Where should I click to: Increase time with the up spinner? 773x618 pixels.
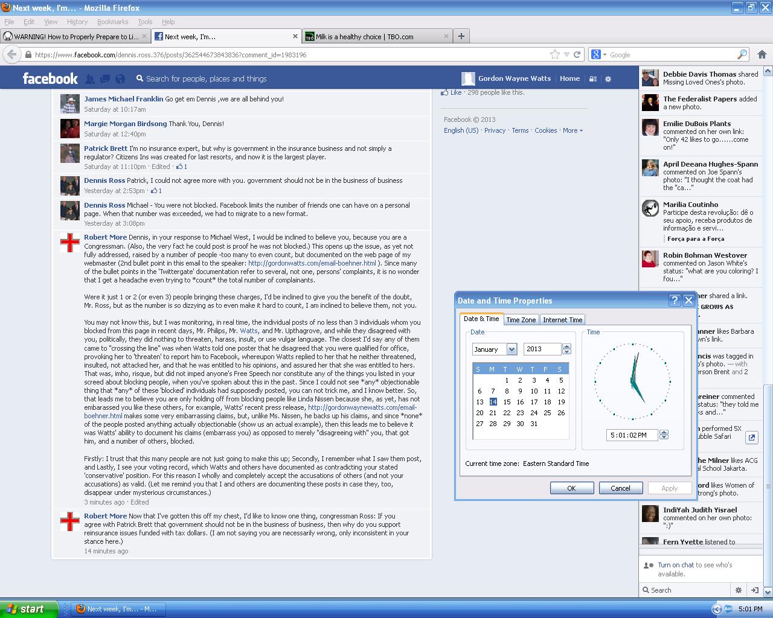pos(664,432)
